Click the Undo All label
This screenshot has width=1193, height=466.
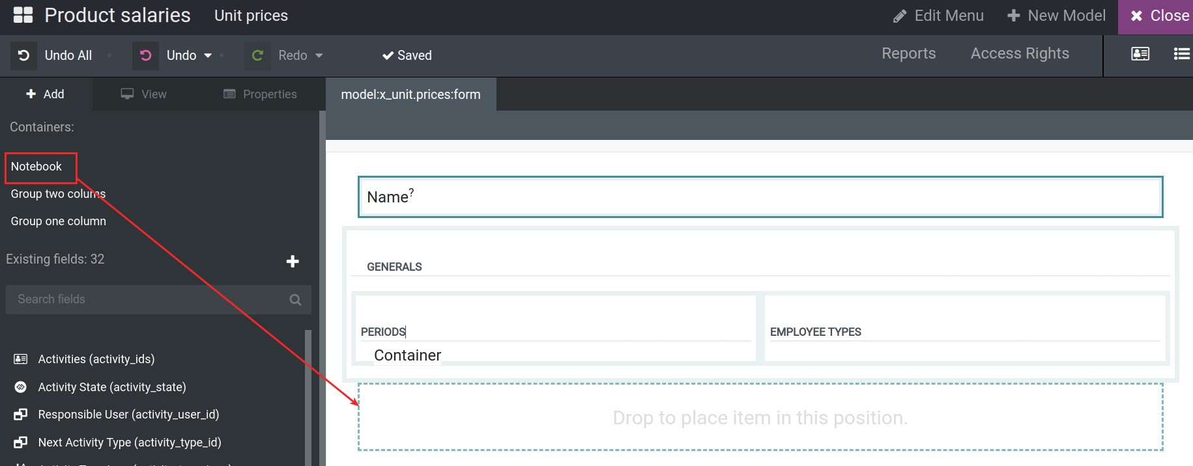(x=68, y=55)
